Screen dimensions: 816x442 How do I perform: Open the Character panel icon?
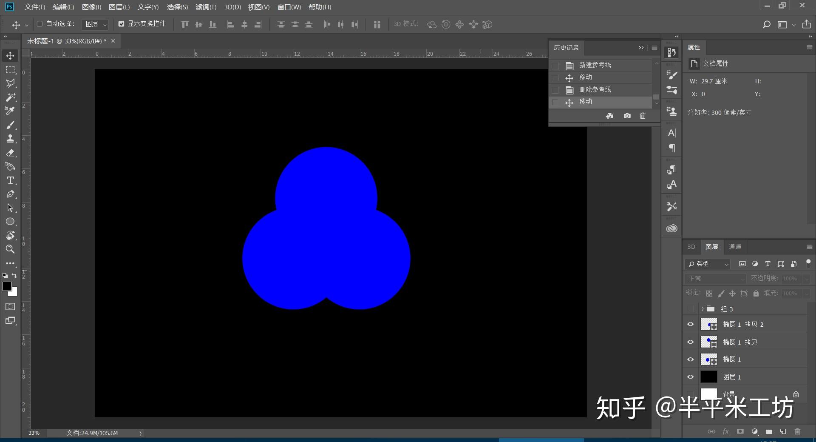point(671,133)
